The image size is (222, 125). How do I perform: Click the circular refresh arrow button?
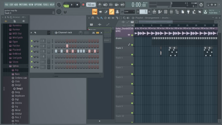tap(201, 5)
